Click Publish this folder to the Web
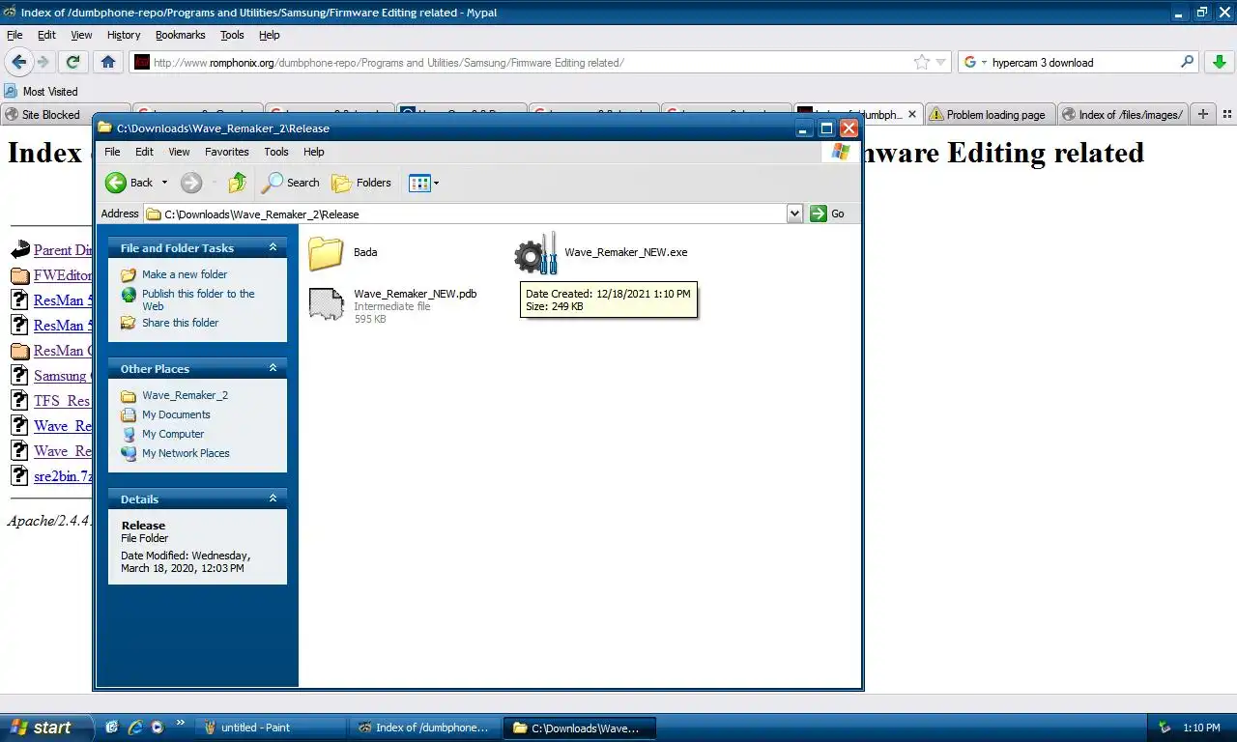This screenshot has width=1237, height=742. click(198, 300)
